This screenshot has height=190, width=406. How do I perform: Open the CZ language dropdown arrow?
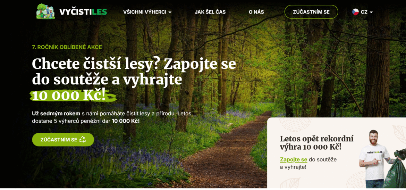pos(371,12)
